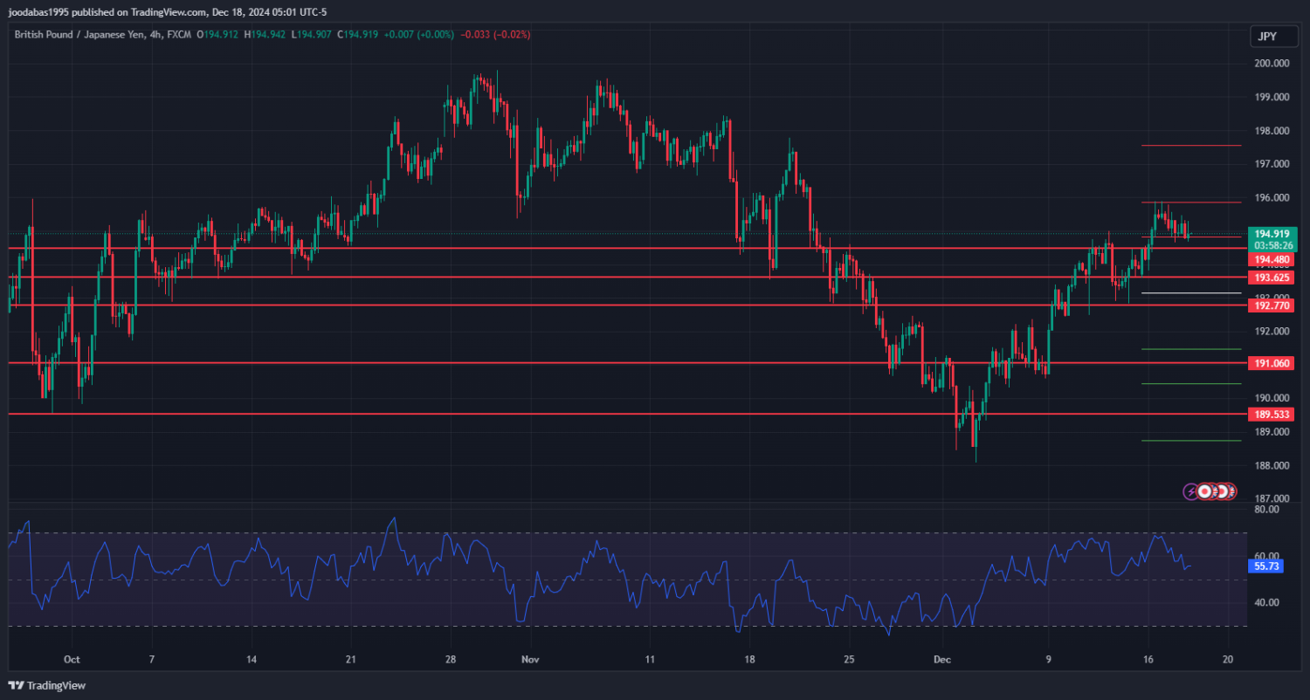This screenshot has height=700, width=1310.
Task: Click the Nov date label
Action: [x=529, y=660]
